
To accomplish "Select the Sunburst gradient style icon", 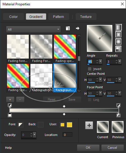I will pos(118,42).
